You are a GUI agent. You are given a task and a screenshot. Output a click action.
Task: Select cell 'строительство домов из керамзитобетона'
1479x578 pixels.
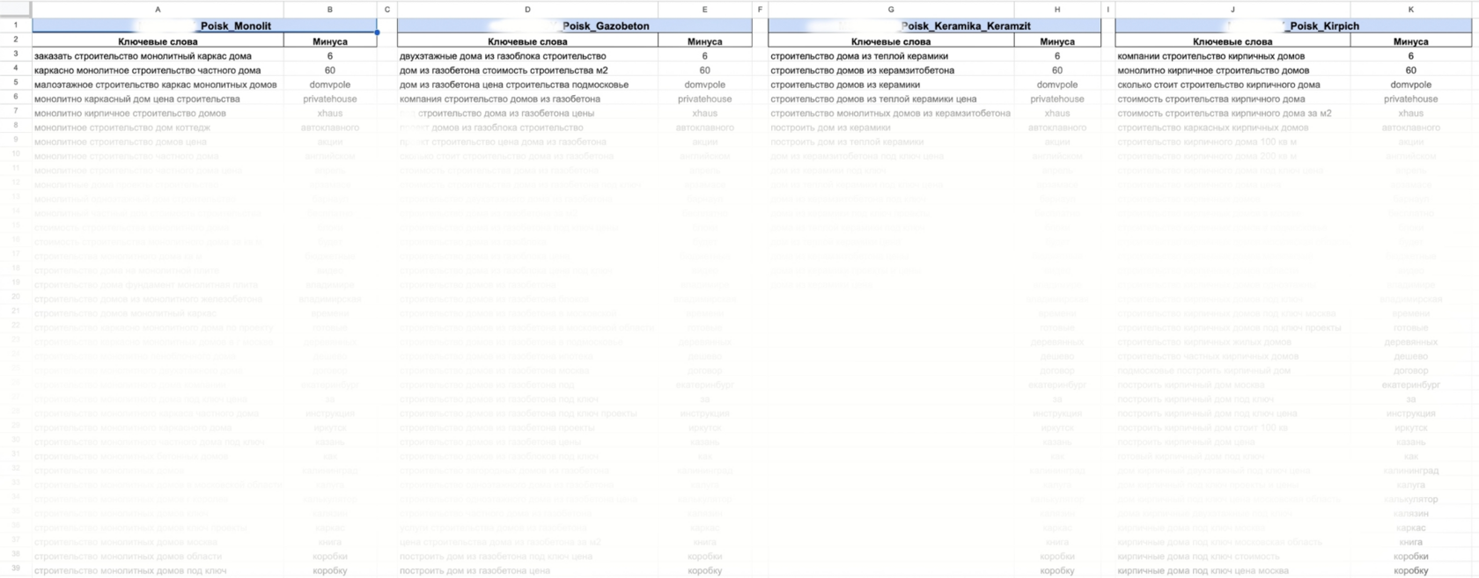(x=891, y=70)
